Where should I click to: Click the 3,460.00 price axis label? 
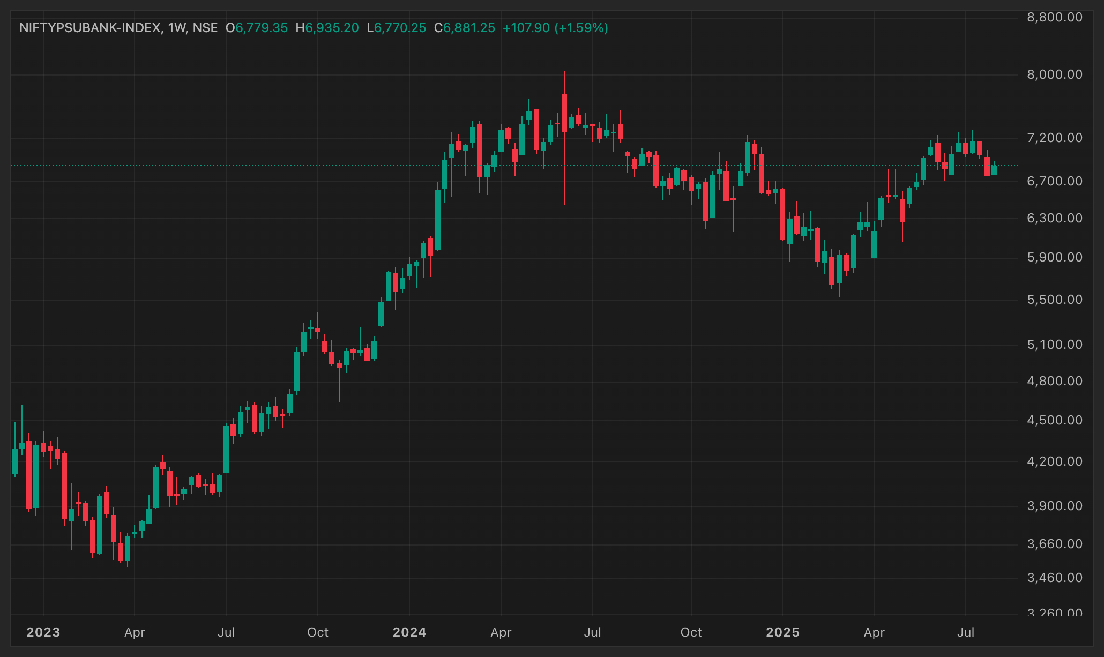1055,578
